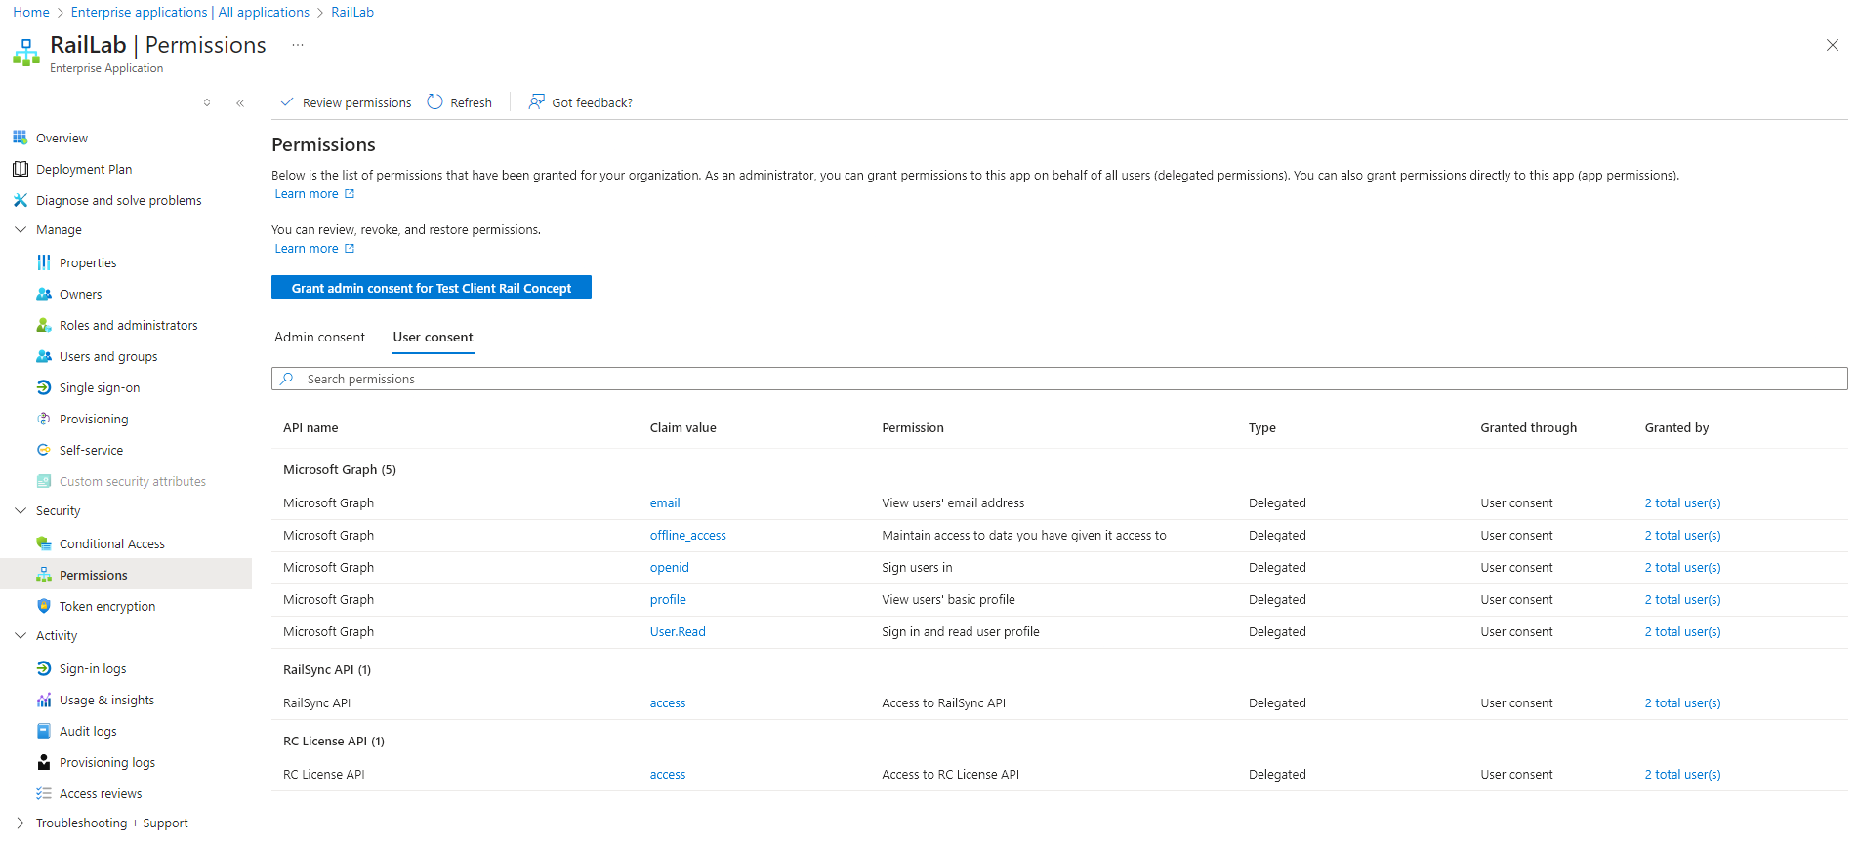
Task: Collapse the Security section chevron
Action: coord(21,511)
